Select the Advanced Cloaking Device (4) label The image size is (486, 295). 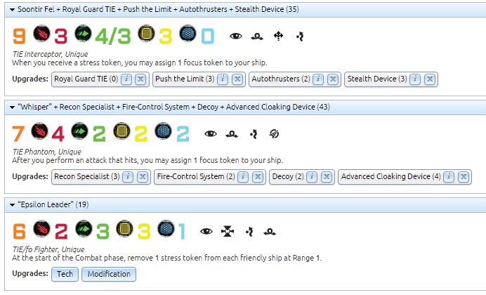pyautogui.click(x=391, y=176)
